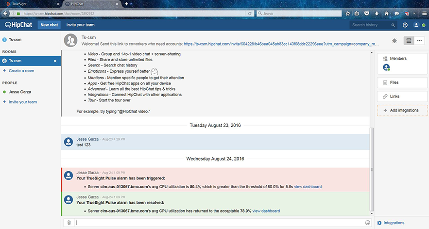Click view dashboard in resolved alarm
The image size is (429, 229).
[x=266, y=211]
